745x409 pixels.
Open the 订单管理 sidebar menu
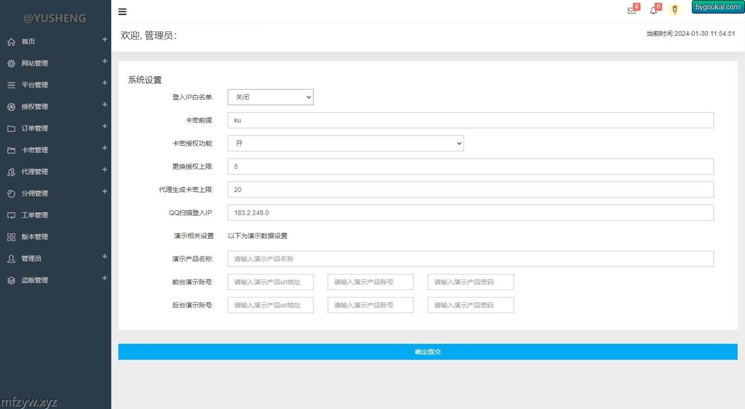coord(35,129)
